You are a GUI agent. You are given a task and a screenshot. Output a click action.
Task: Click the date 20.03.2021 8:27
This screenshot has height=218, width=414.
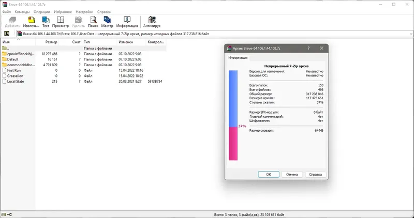(130, 82)
